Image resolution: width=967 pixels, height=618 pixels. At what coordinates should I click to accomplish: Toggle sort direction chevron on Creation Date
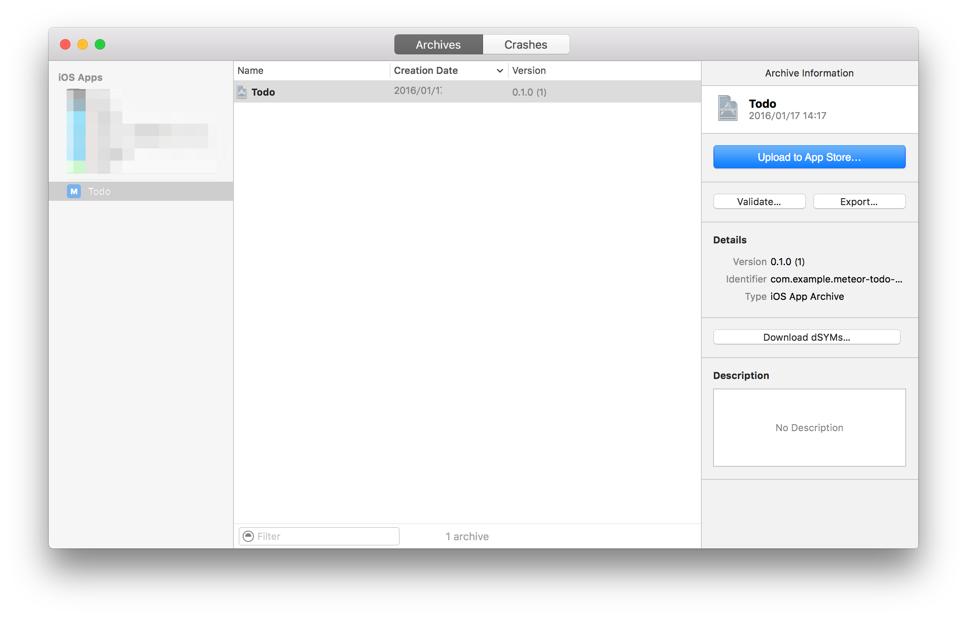coord(500,71)
